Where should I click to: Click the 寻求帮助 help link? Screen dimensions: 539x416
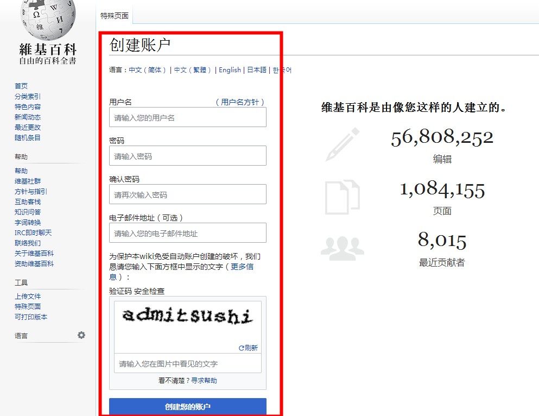204,380
